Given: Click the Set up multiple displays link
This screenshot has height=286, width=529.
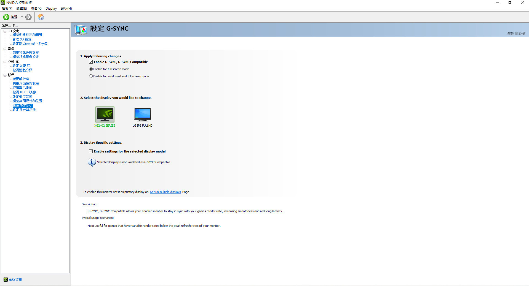Looking at the screenshot, I should click(165, 192).
